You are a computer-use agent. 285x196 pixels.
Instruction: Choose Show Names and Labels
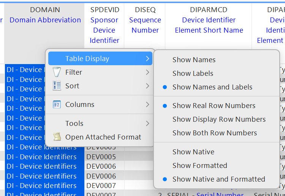point(212,87)
